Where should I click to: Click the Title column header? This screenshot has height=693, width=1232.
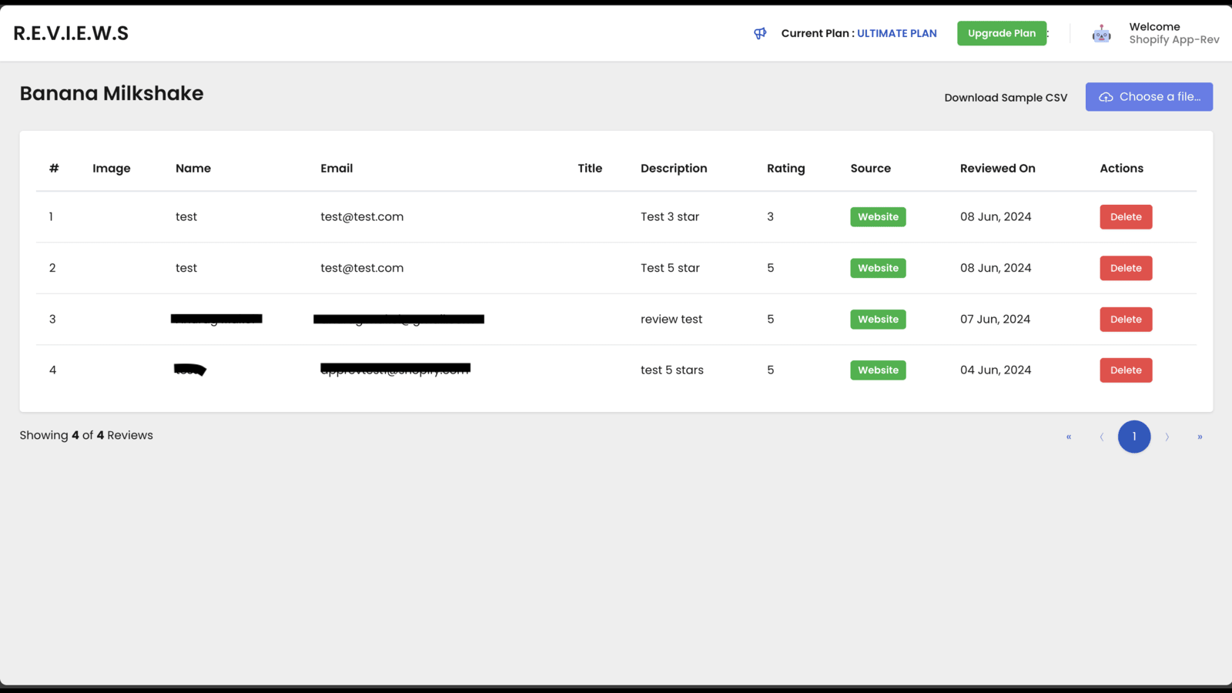pos(590,168)
